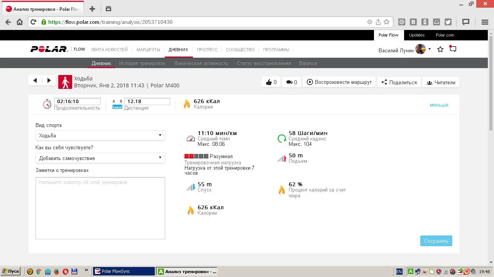Image resolution: width=494 pixels, height=277 pixels.
Task: Switch to История тренировок tab
Action: tap(142, 63)
